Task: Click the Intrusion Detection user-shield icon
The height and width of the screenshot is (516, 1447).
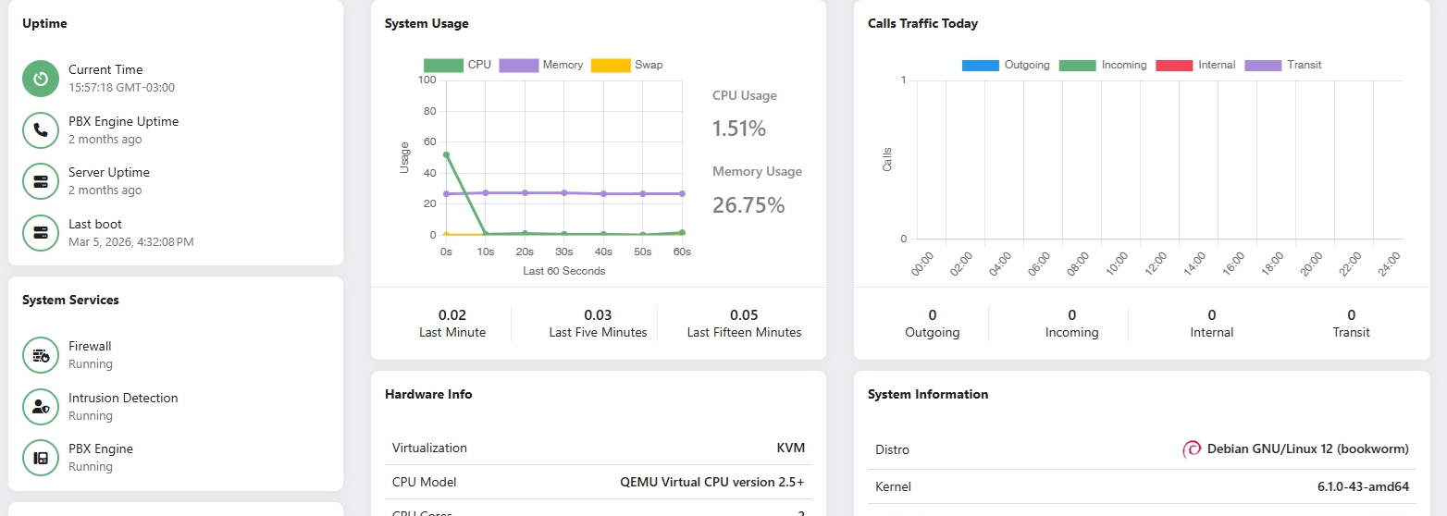Action: click(41, 406)
